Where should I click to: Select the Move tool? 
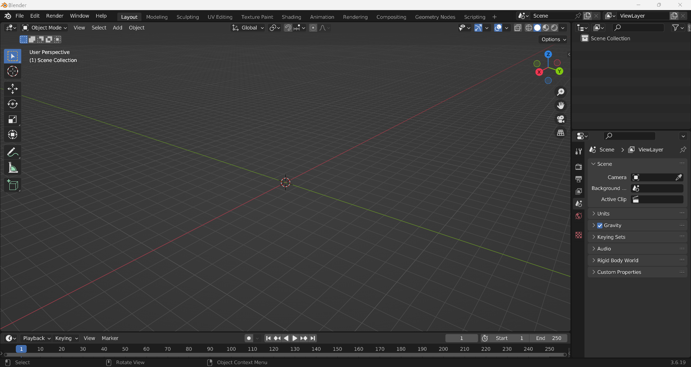[x=13, y=89]
